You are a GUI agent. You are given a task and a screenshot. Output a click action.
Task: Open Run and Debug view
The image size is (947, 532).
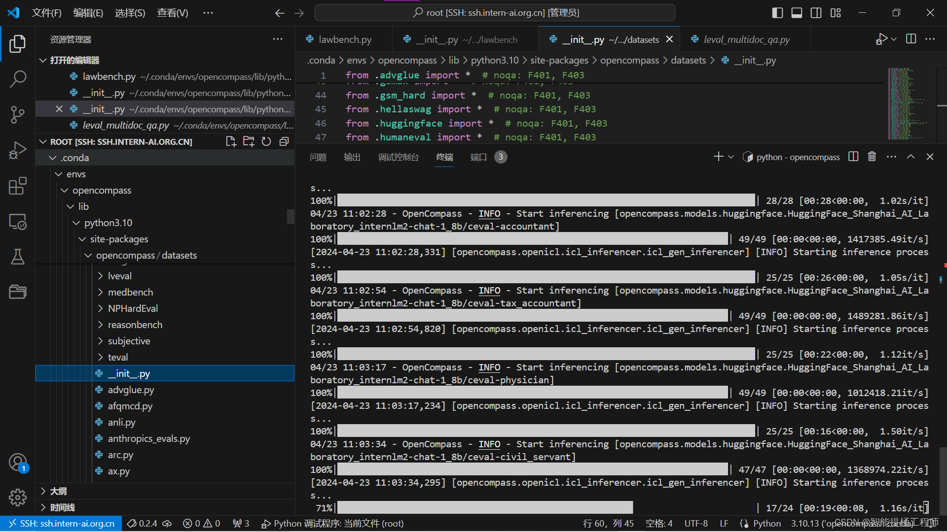coord(18,150)
